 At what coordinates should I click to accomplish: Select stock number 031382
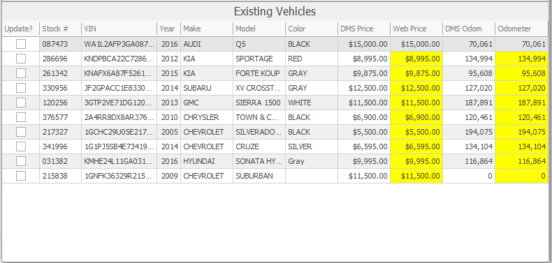[x=60, y=161]
